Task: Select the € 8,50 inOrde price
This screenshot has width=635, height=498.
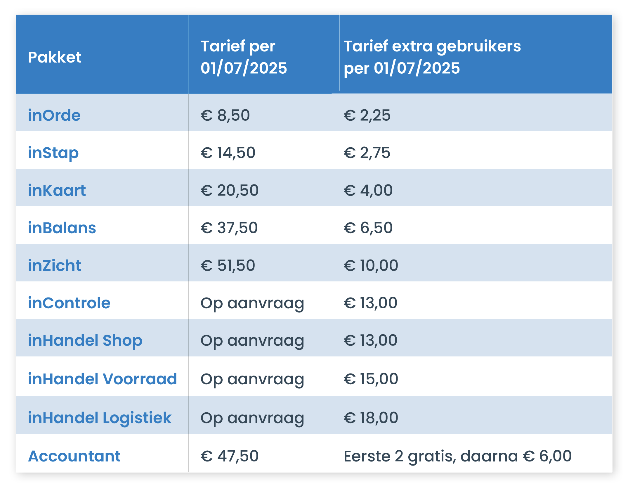Action: 225,115
